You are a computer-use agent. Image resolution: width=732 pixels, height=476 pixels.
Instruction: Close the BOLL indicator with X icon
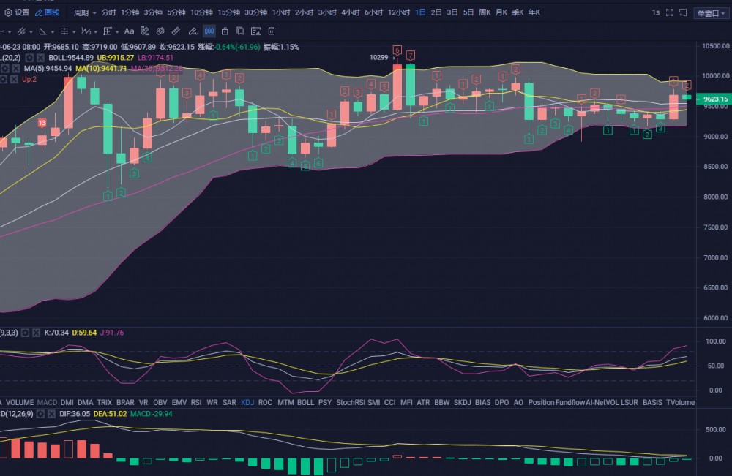point(41,58)
